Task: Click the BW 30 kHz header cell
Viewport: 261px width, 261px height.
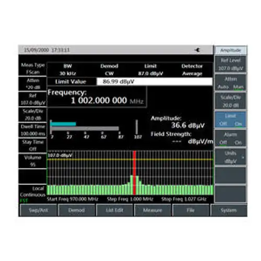Action: click(x=68, y=69)
